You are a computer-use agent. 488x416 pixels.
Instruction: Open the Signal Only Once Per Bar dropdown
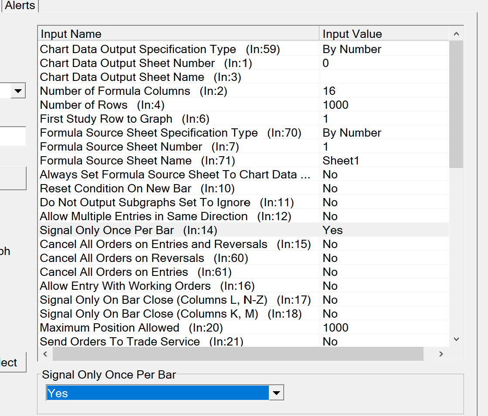point(276,393)
